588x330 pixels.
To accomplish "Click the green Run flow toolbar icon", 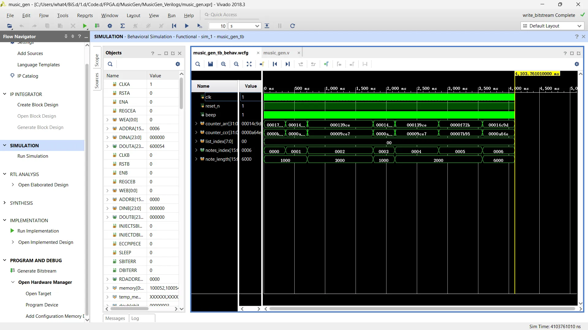I will pos(85,26).
